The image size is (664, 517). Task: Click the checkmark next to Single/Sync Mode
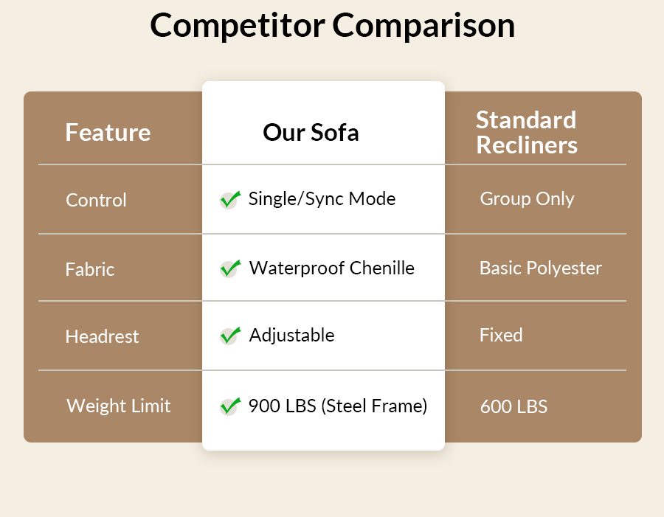point(231,199)
